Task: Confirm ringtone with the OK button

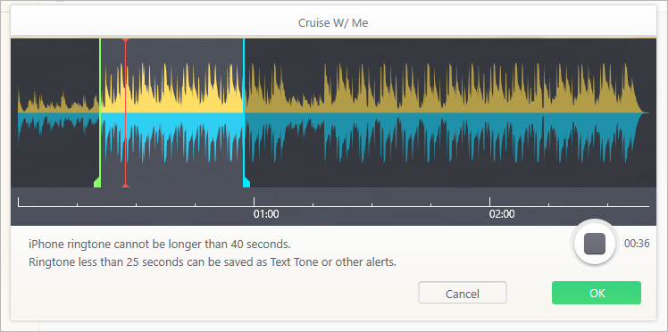Action: click(x=597, y=293)
